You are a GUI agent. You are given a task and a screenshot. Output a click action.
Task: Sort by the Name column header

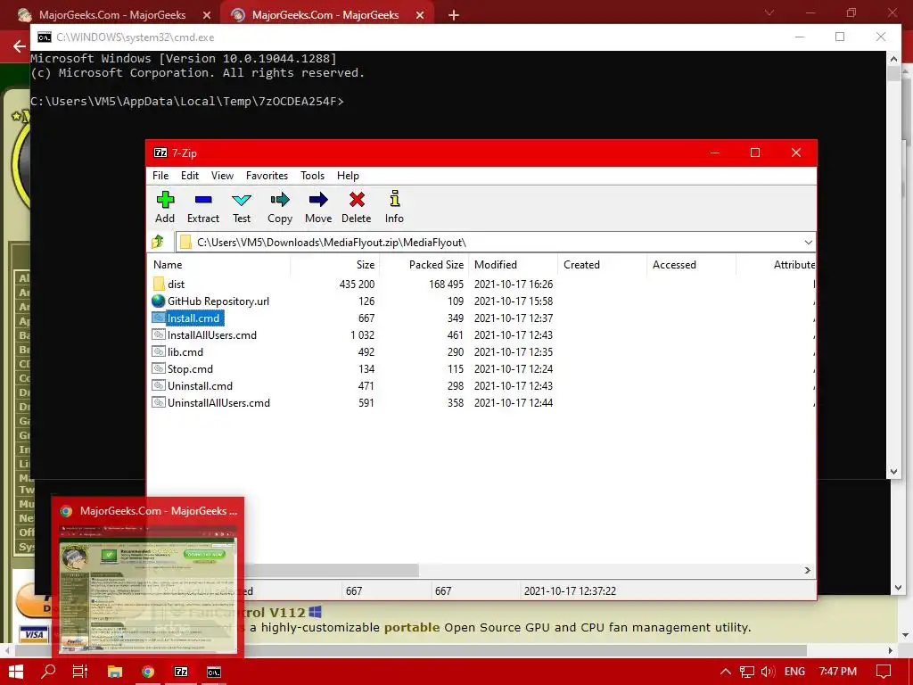click(219, 264)
